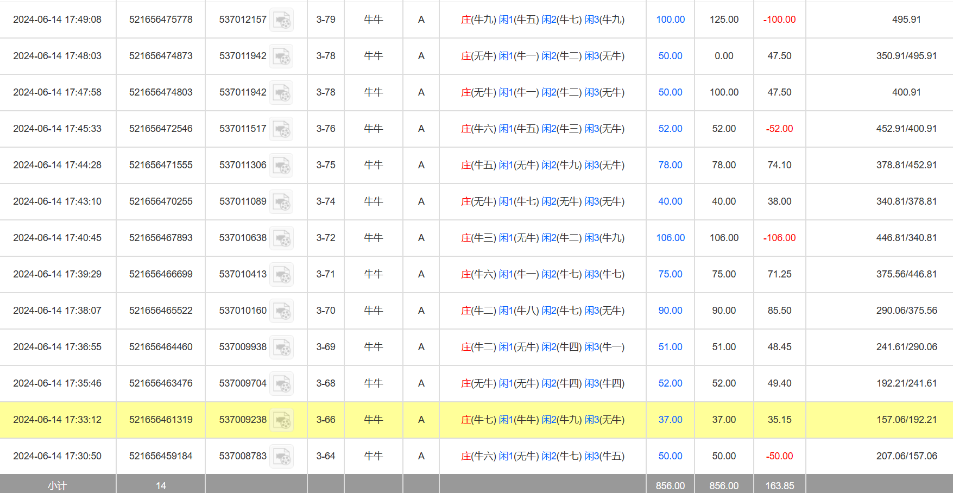Open video icon for game 537008783
953x493 pixels.
click(281, 457)
